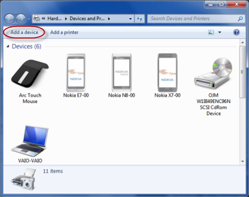Image resolution: width=249 pixels, height=197 pixels.
Task: Open the address bar history dropdown
Action: pyautogui.click(x=130, y=19)
